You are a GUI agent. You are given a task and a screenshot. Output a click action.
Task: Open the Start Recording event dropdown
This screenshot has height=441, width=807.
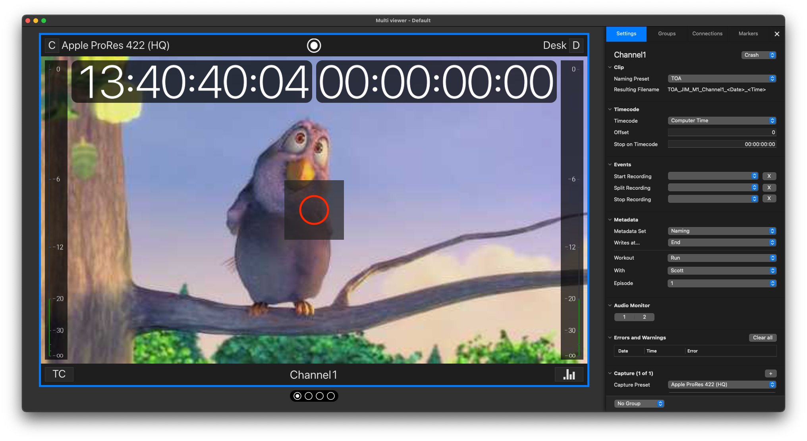coord(713,176)
